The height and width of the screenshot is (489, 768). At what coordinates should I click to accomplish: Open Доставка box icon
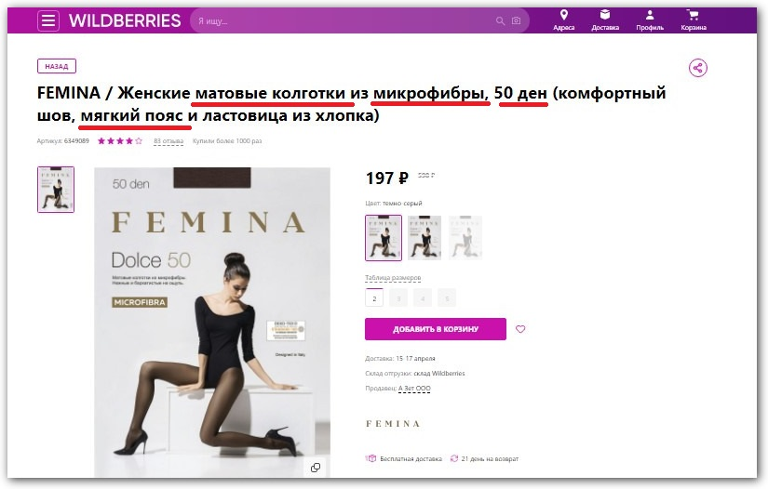pyautogui.click(x=605, y=15)
